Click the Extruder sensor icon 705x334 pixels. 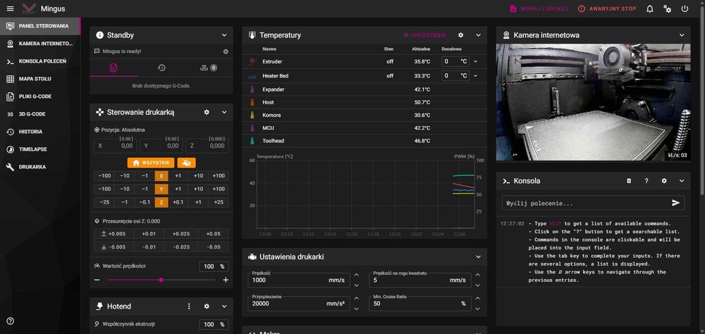coord(252,61)
